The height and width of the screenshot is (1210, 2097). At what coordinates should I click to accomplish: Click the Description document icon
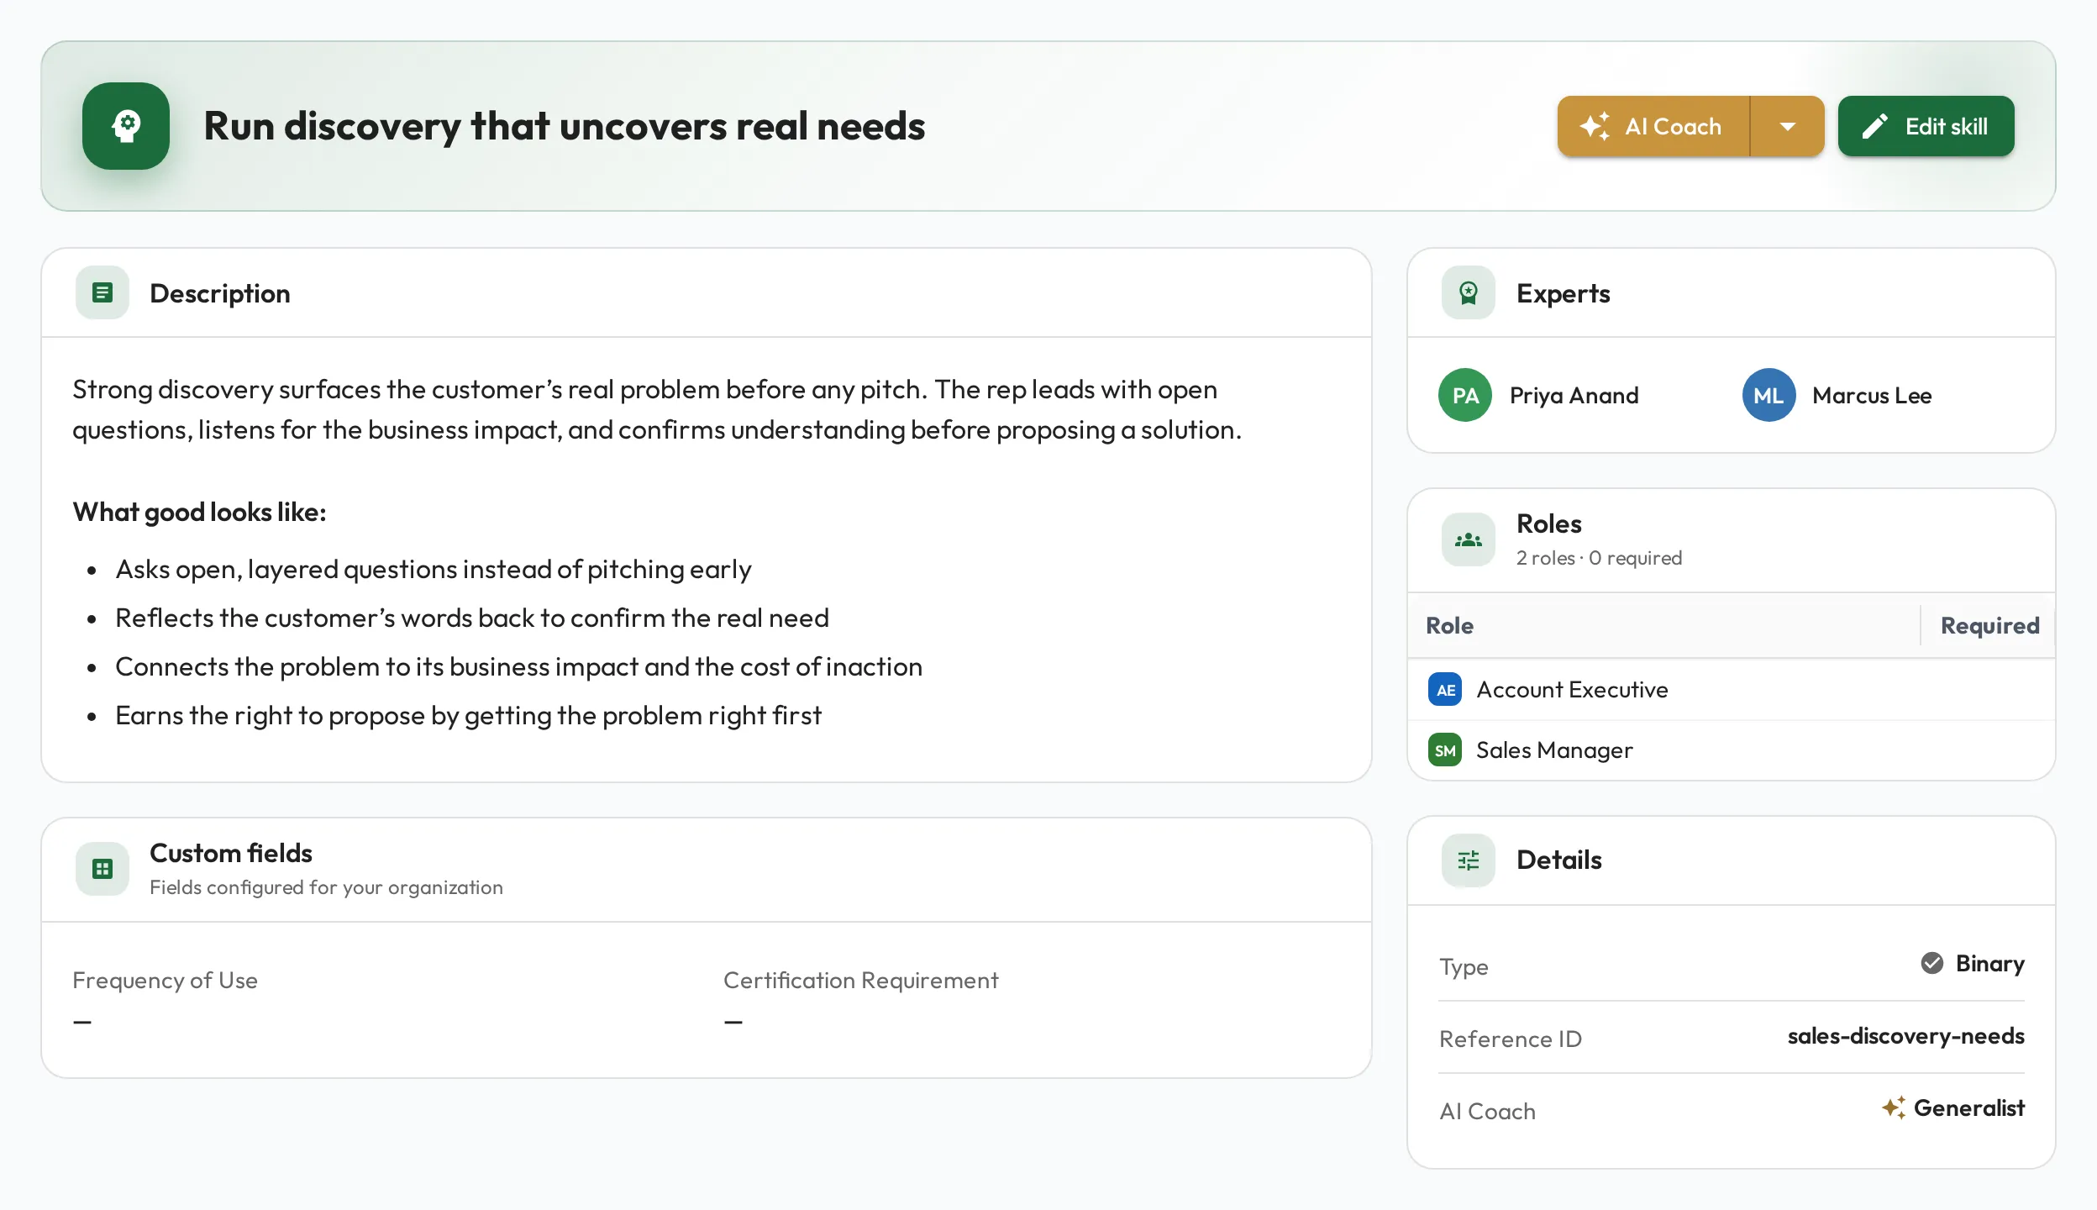pos(102,292)
